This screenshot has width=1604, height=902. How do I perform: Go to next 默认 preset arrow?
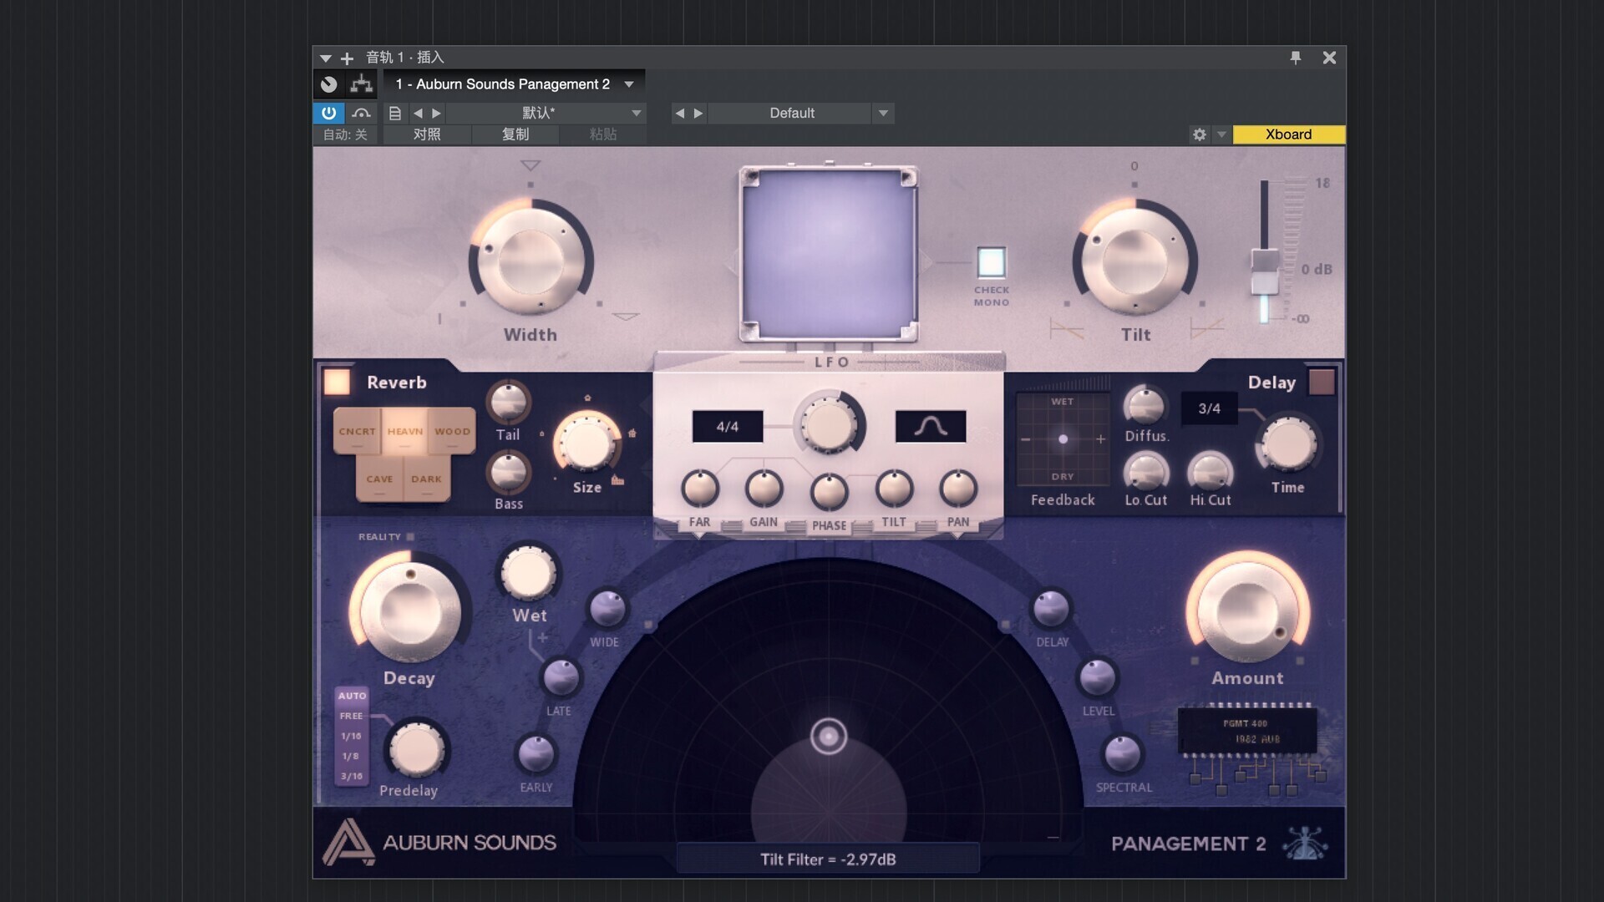click(436, 113)
